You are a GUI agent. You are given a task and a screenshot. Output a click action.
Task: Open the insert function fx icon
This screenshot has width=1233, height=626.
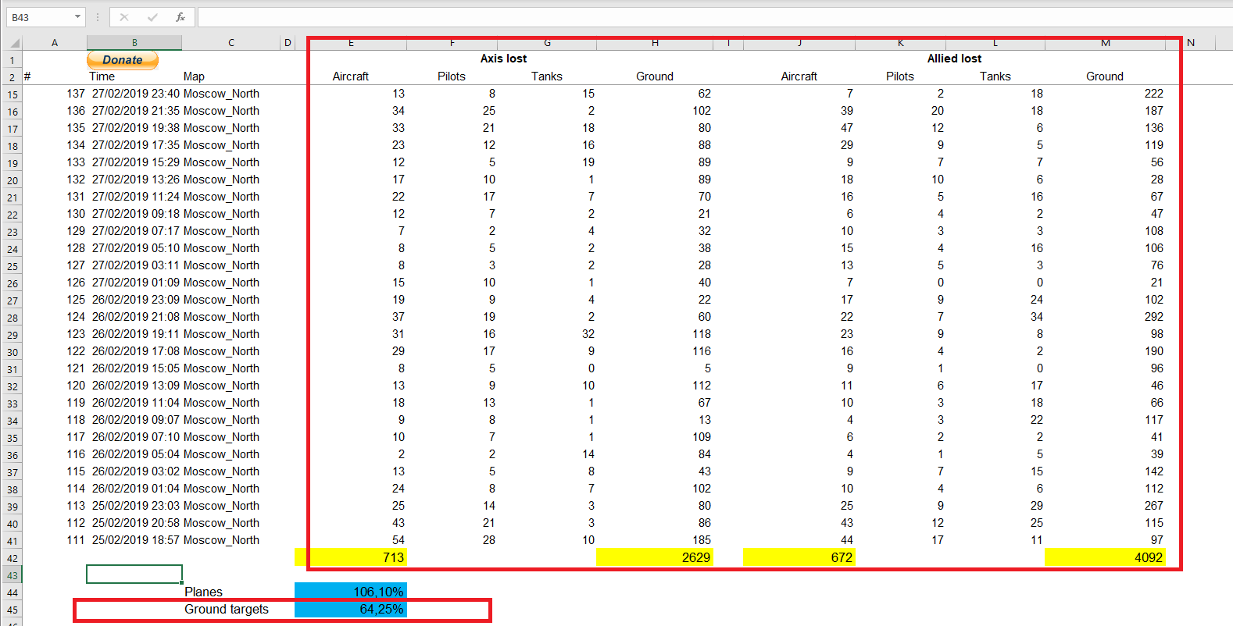click(180, 17)
